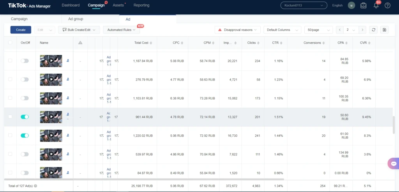Open the chat support bubble
This screenshot has width=399, height=192.
(x=394, y=164)
